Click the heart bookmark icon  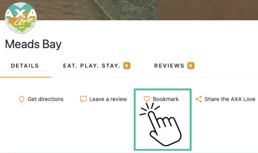point(147,99)
